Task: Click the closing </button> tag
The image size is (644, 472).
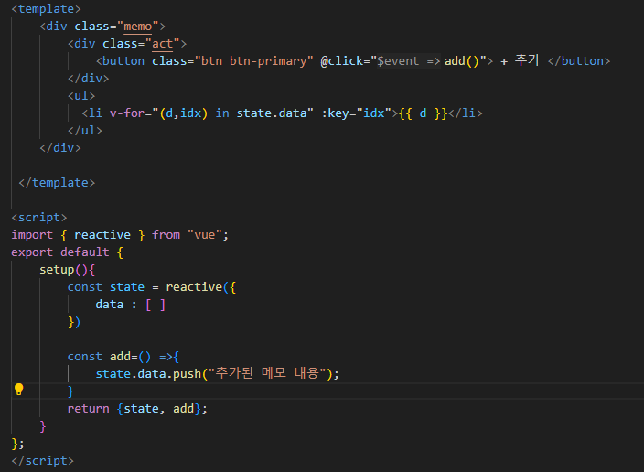Action: 579,61
